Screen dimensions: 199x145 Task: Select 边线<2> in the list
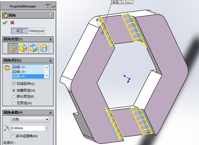coord(28,67)
